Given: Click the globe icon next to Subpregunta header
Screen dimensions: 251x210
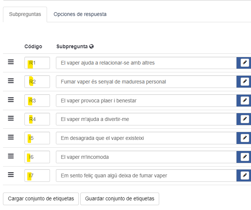Looking at the screenshot, I should (91, 47).
